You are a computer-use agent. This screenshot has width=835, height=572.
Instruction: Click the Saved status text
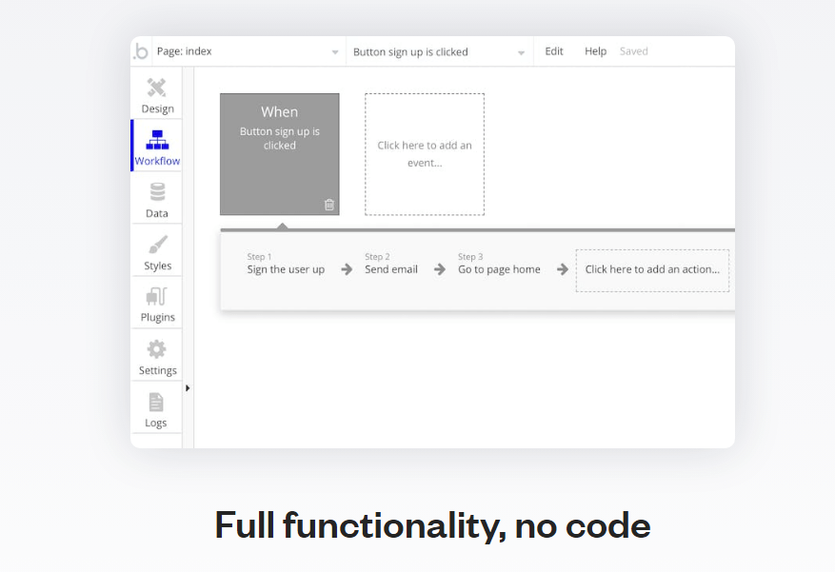[634, 51]
